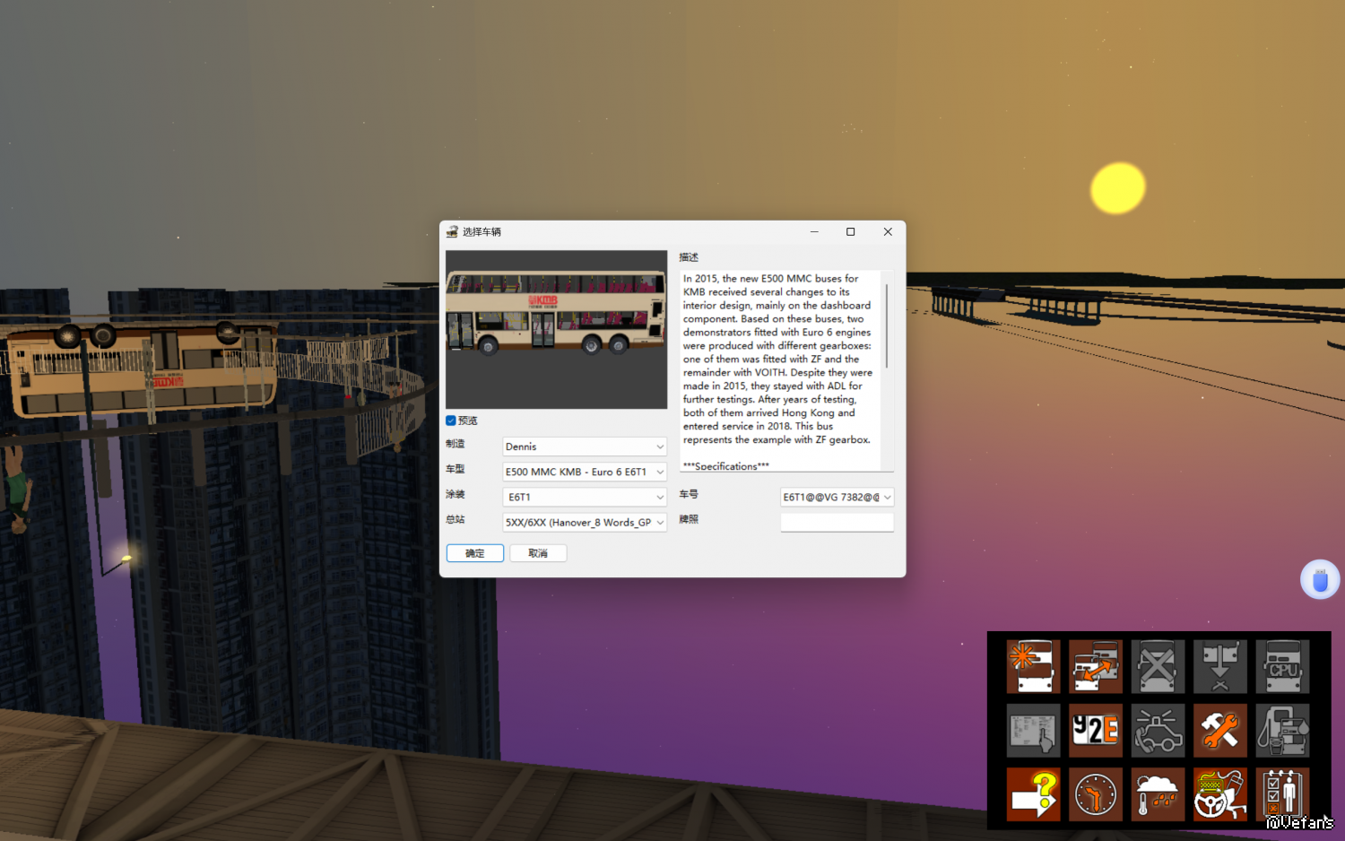1345x841 pixels.
Task: Open the steering wheel and keyboard controls icon
Action: coord(1219,794)
